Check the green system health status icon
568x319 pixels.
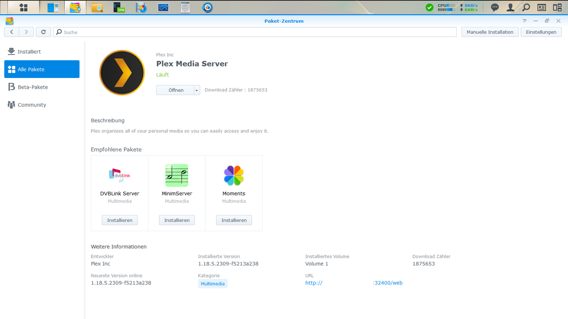tap(430, 8)
